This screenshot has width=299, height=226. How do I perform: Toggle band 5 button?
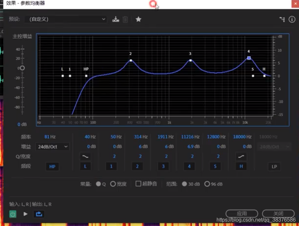click(215, 166)
